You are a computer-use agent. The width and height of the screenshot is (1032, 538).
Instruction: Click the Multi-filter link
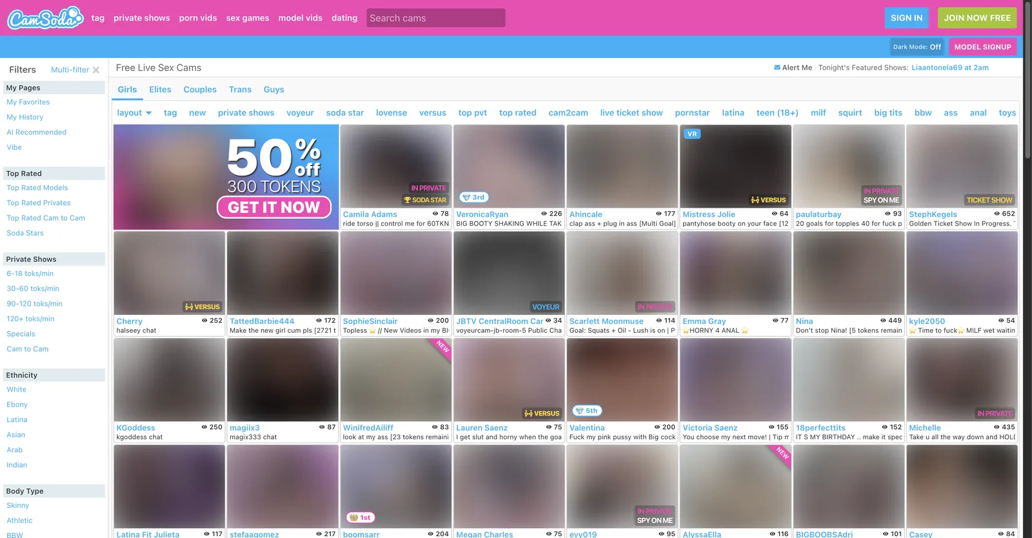(70, 70)
